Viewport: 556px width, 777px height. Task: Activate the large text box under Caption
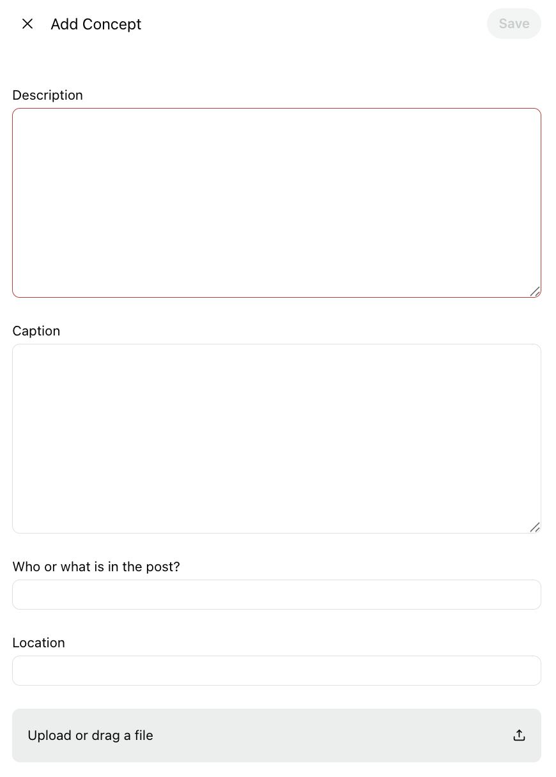[277, 438]
